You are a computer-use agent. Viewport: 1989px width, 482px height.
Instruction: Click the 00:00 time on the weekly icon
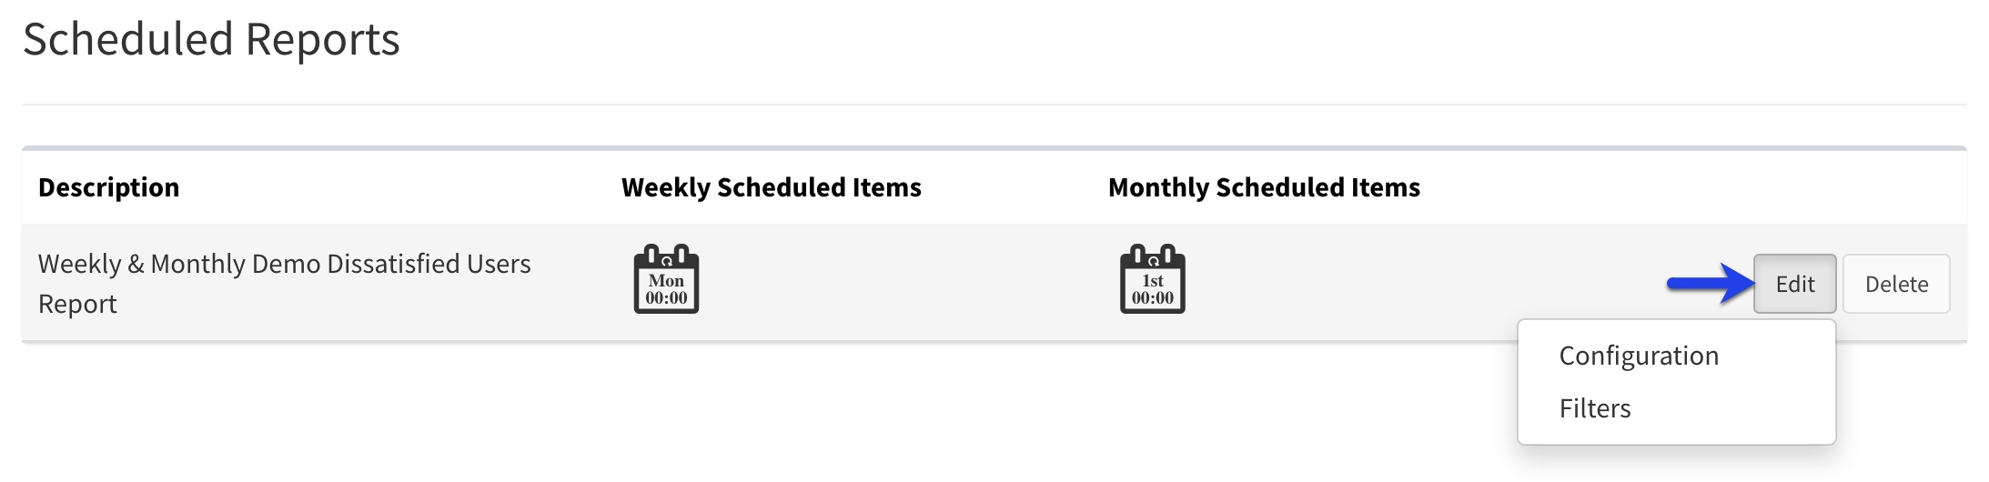tap(666, 298)
